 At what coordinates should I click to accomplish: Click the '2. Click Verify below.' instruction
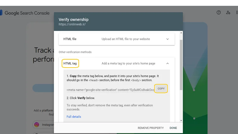coord(81,98)
